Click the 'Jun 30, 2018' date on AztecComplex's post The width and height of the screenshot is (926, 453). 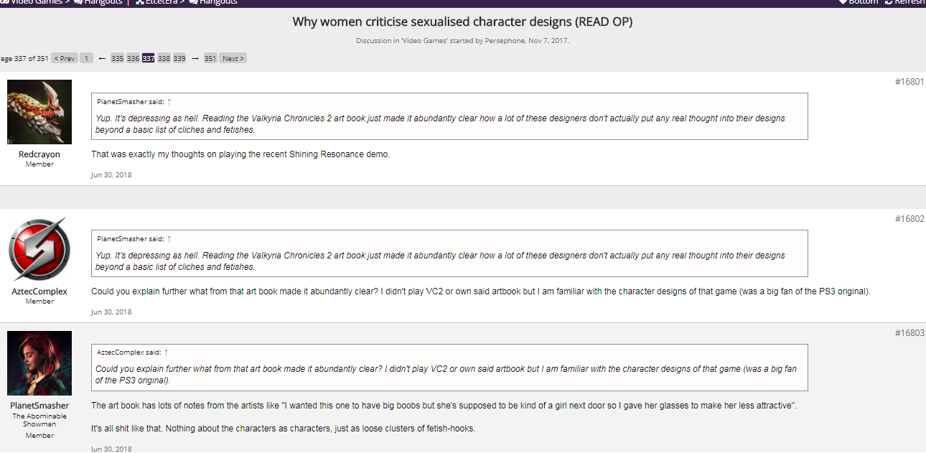[x=111, y=312]
